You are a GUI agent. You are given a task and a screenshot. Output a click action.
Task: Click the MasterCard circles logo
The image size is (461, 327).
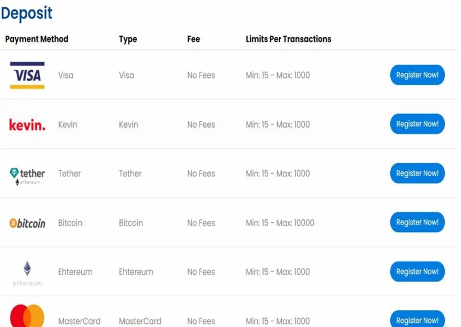(27, 318)
